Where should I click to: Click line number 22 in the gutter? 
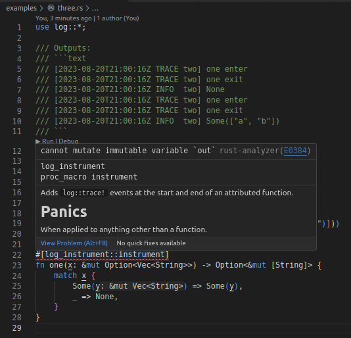point(17,255)
